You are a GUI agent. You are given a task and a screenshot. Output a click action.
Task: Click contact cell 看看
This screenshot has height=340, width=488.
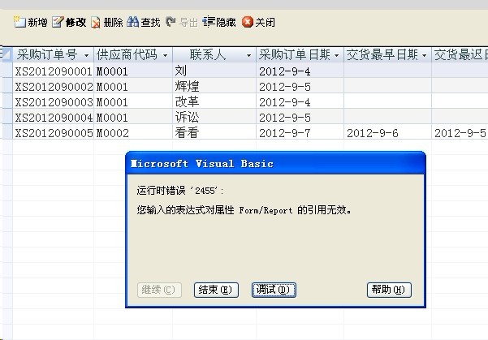click(x=214, y=132)
